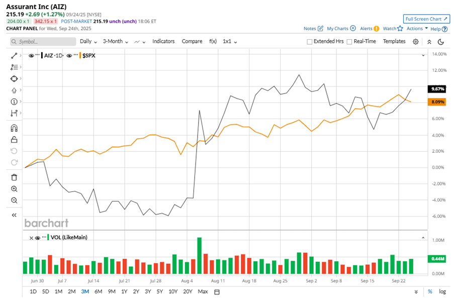This screenshot has width=454, height=301.
Task: Enable Real-Time checkbox
Action: click(x=349, y=42)
